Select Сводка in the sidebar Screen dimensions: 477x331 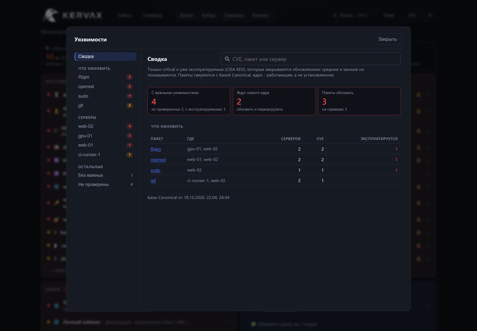[106, 56]
